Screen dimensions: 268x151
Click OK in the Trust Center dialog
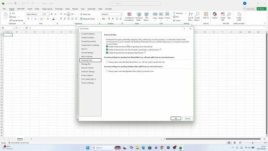coord(176,119)
